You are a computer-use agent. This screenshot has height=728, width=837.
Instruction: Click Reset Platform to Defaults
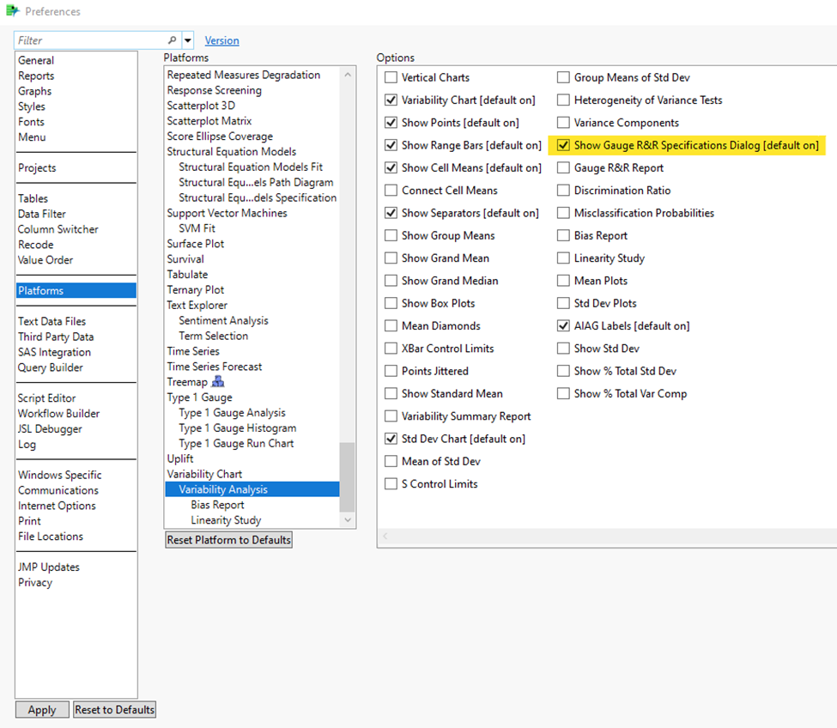(x=228, y=539)
